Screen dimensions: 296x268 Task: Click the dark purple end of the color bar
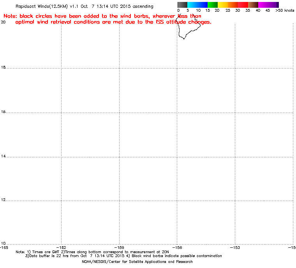(277, 5)
